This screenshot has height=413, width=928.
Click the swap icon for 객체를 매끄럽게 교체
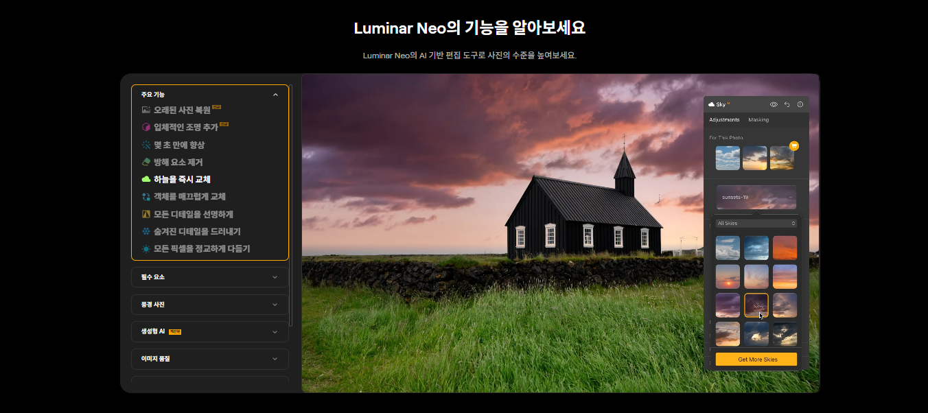coord(146,197)
